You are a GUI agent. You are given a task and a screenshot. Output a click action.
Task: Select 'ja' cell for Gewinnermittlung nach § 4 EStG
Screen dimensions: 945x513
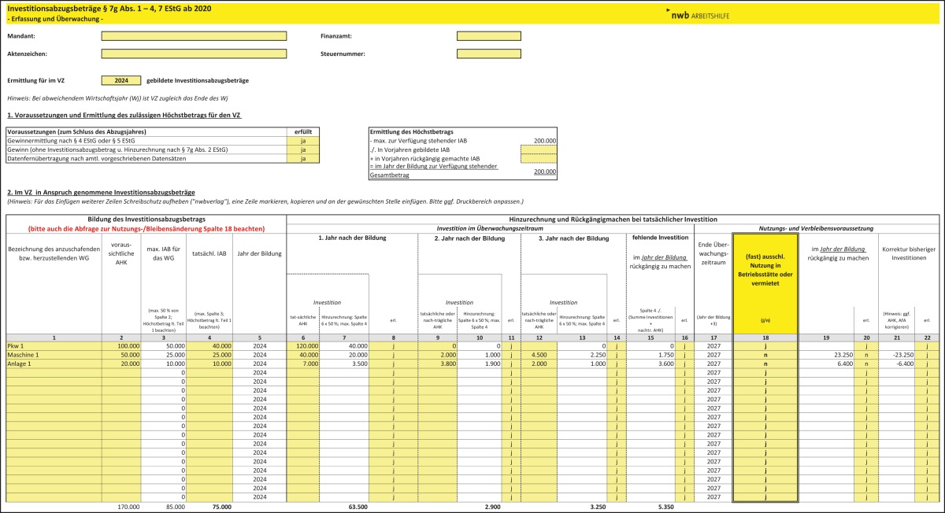click(302, 140)
